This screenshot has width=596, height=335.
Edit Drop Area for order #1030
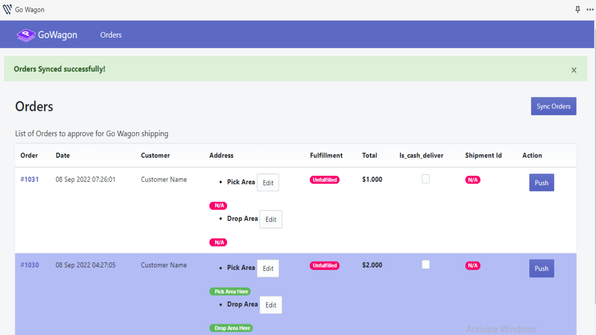(x=270, y=305)
